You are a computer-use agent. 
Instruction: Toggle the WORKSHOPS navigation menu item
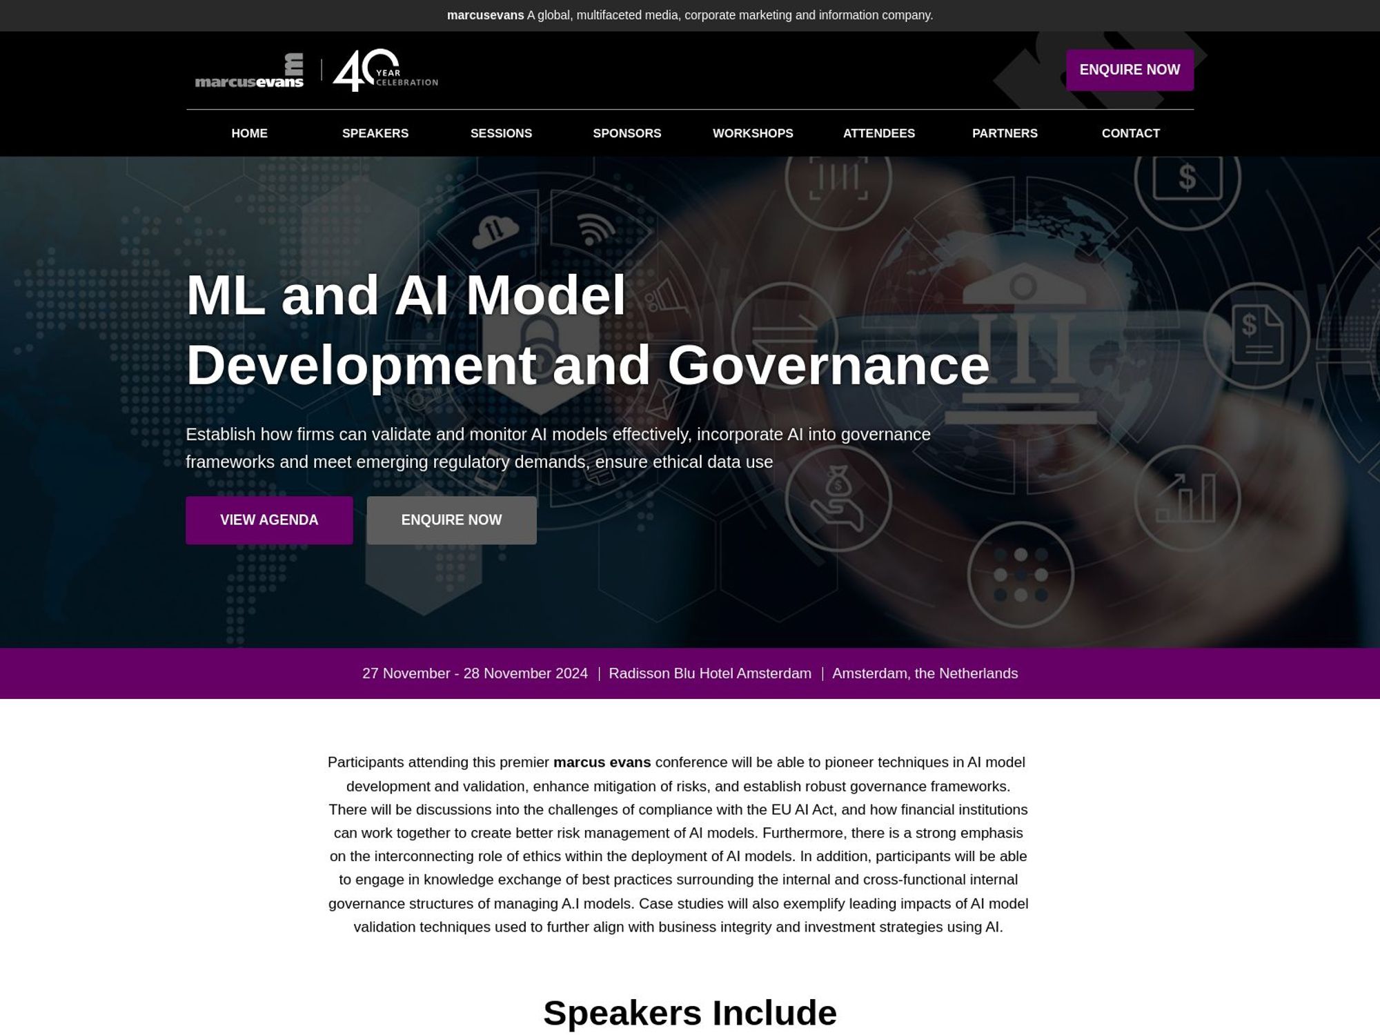[x=752, y=132]
